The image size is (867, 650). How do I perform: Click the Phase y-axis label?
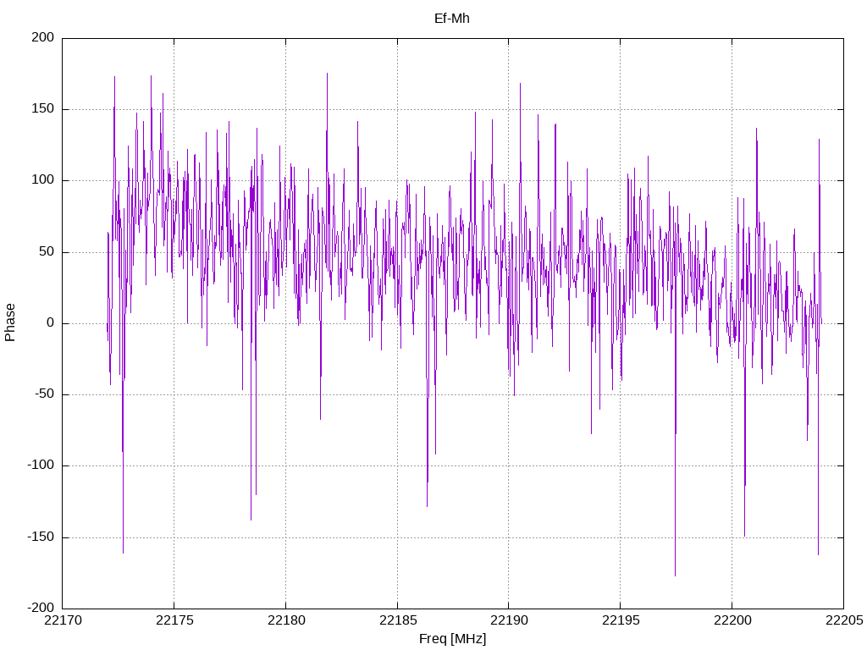point(10,322)
